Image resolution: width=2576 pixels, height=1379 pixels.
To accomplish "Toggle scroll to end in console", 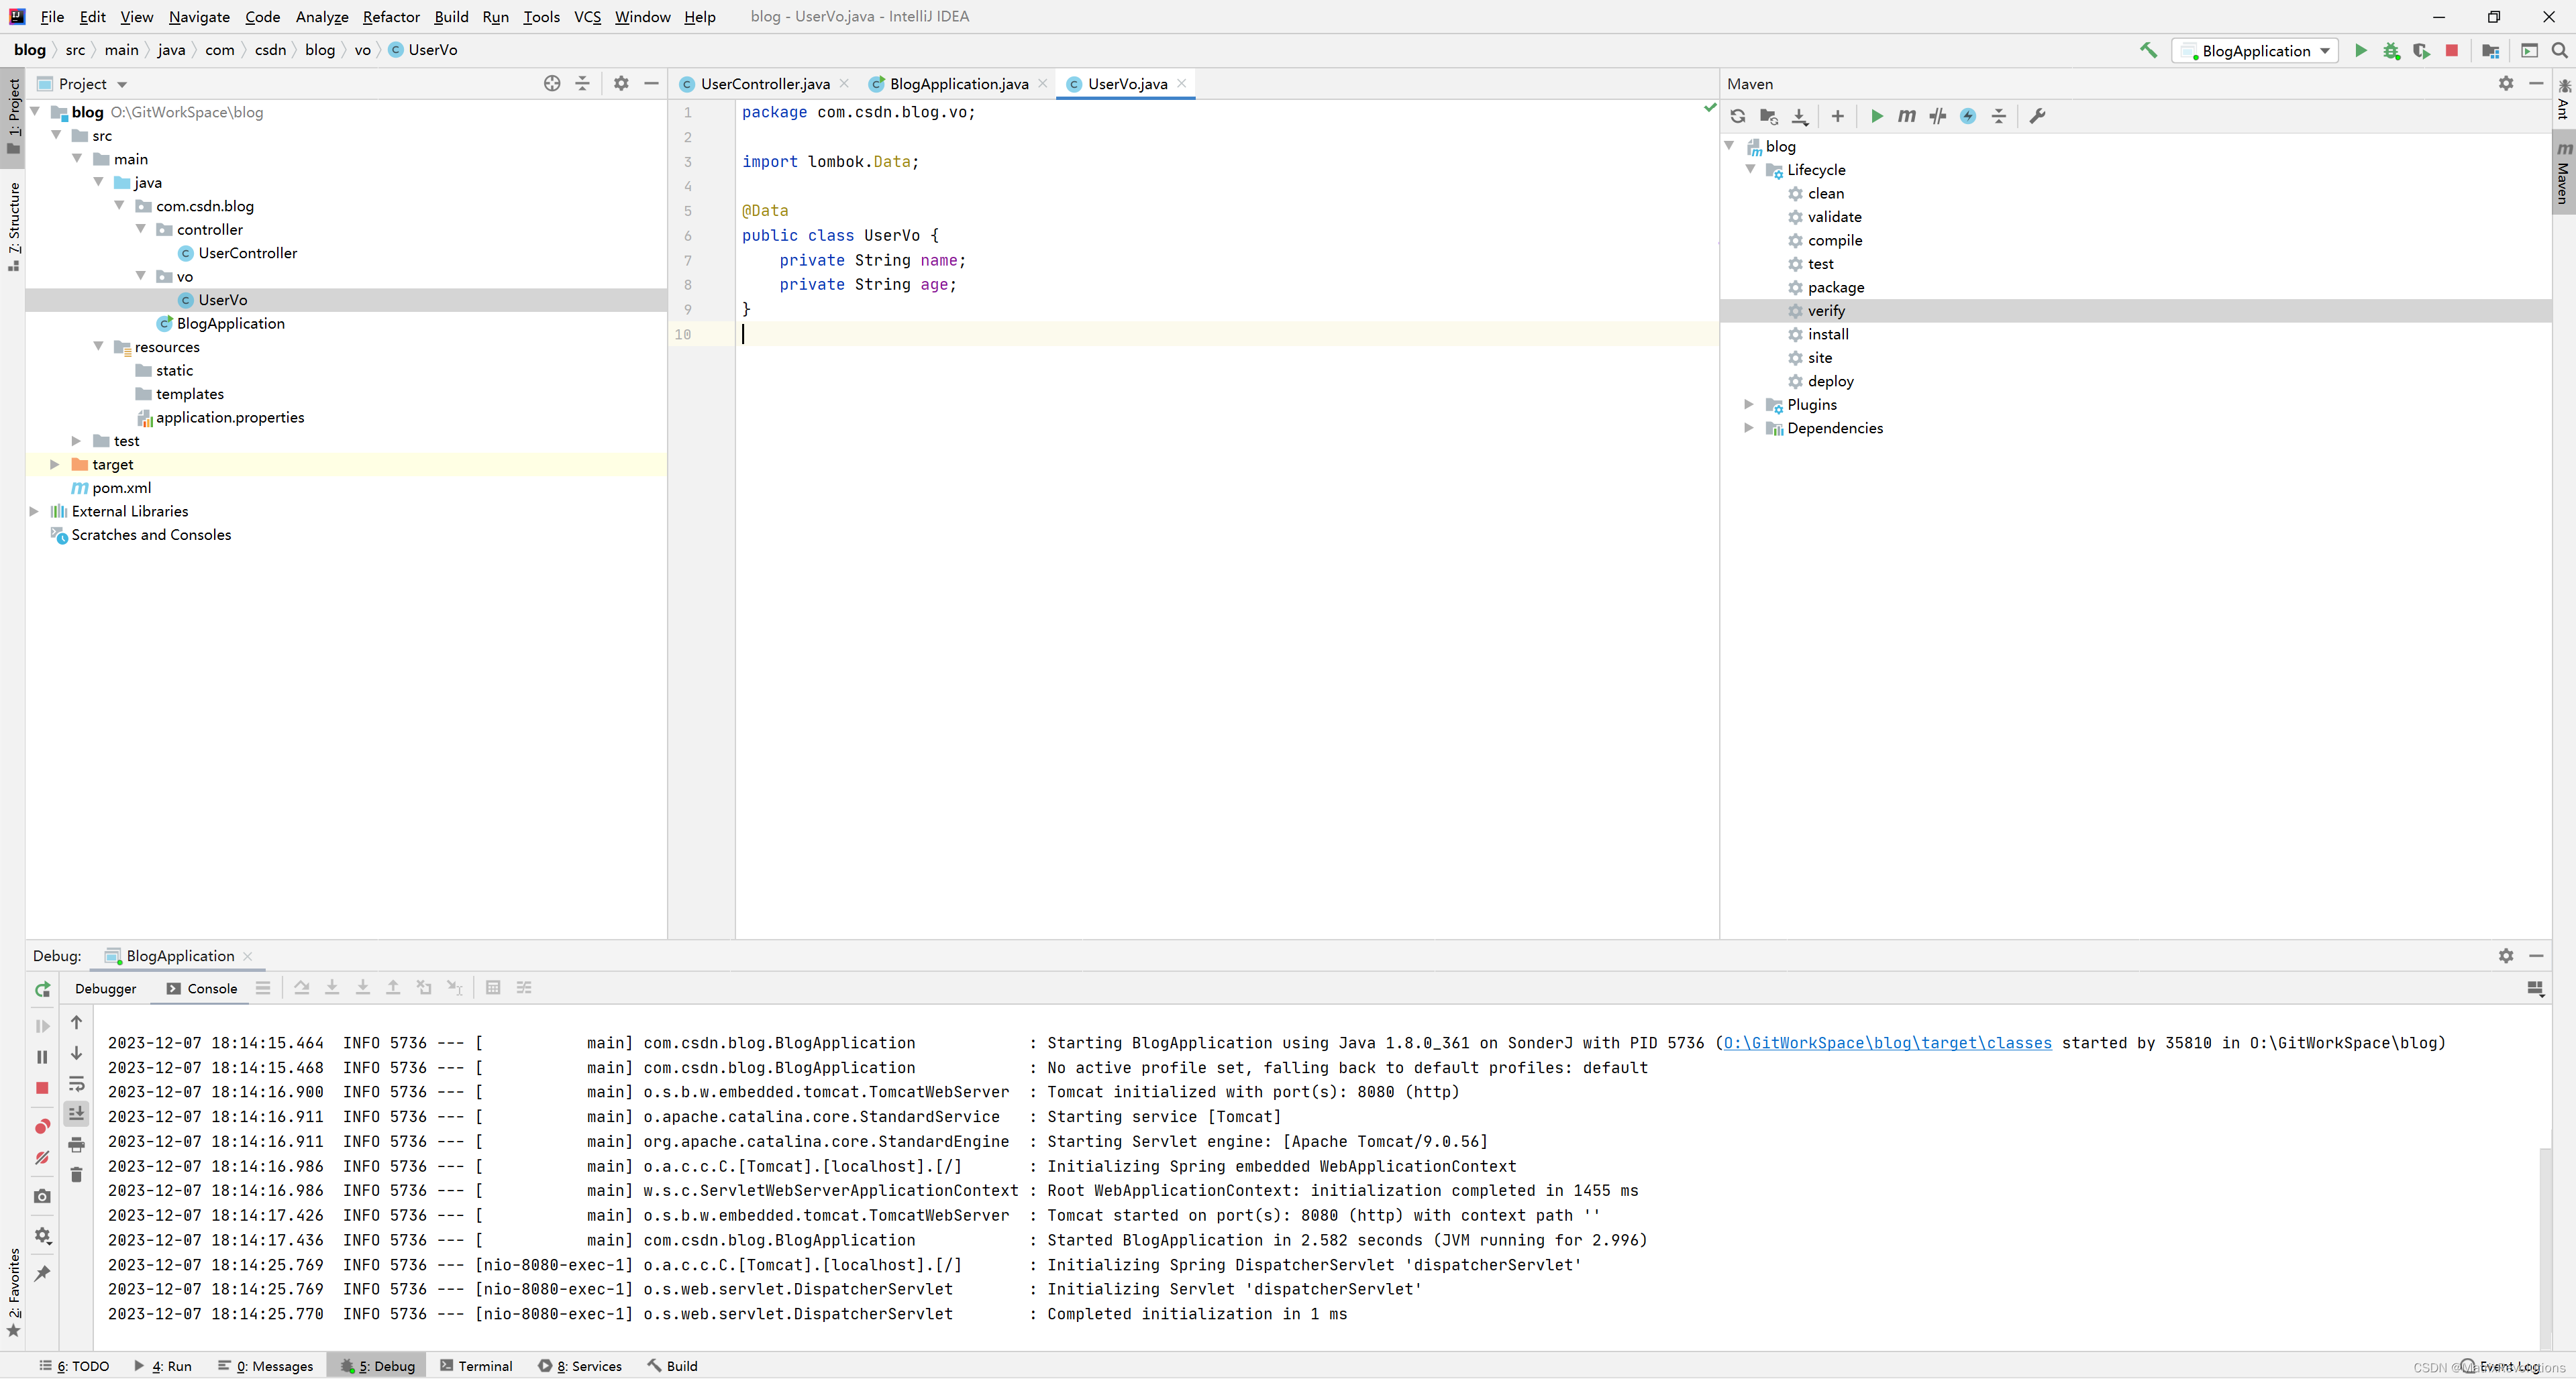I will pos(76,1113).
